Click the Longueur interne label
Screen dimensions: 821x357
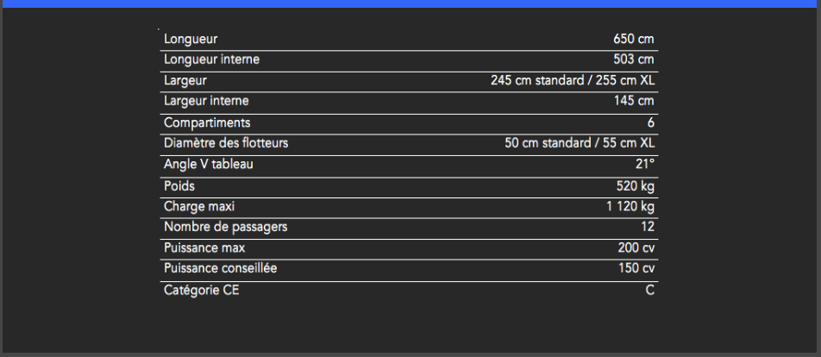click(211, 60)
